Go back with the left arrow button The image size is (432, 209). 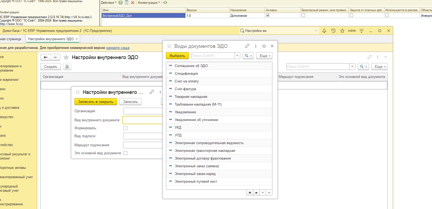click(x=45, y=57)
